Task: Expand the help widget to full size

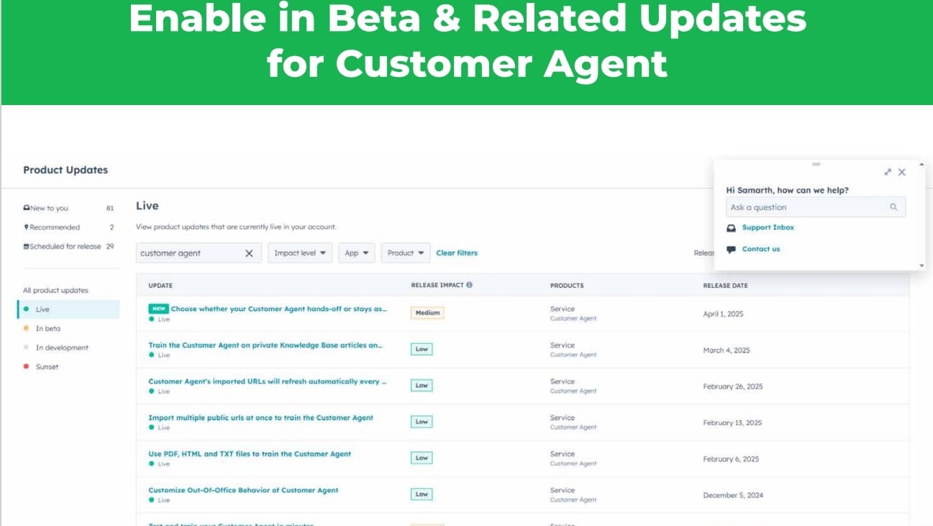Action: click(x=888, y=172)
